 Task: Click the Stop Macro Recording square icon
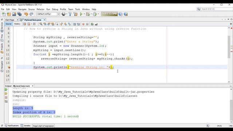(87, 24)
